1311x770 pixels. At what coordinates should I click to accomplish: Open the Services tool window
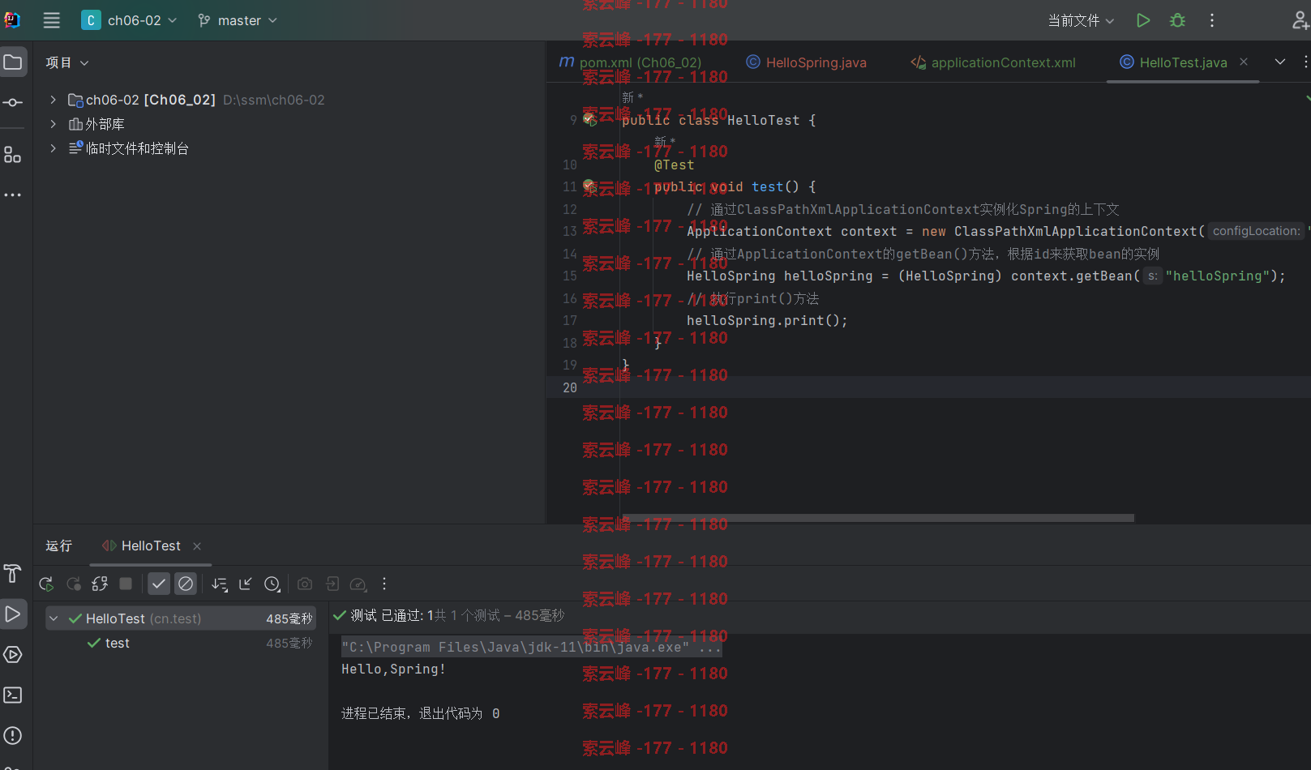click(13, 654)
